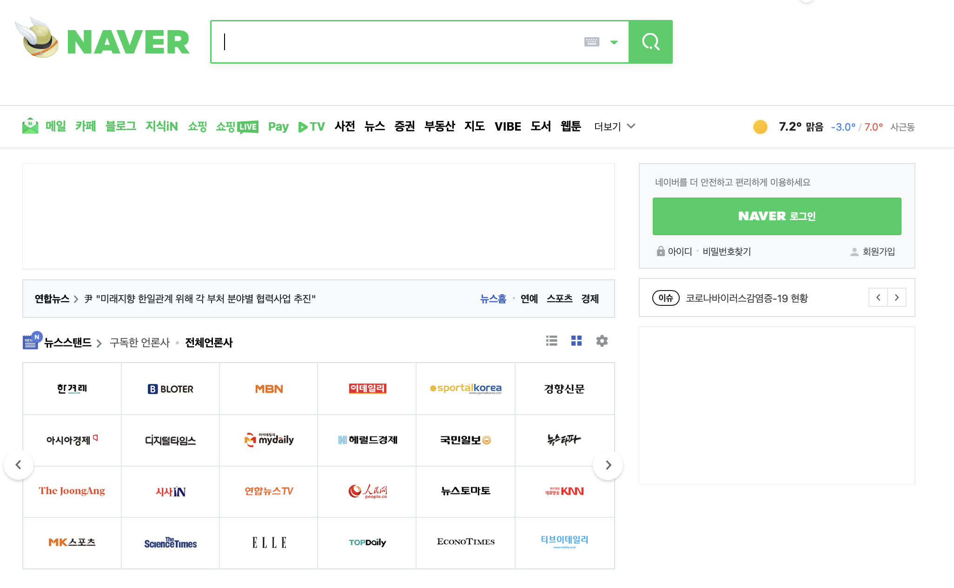Open the on-screen keyboard icon
This screenshot has width=954, height=588.
(x=591, y=42)
